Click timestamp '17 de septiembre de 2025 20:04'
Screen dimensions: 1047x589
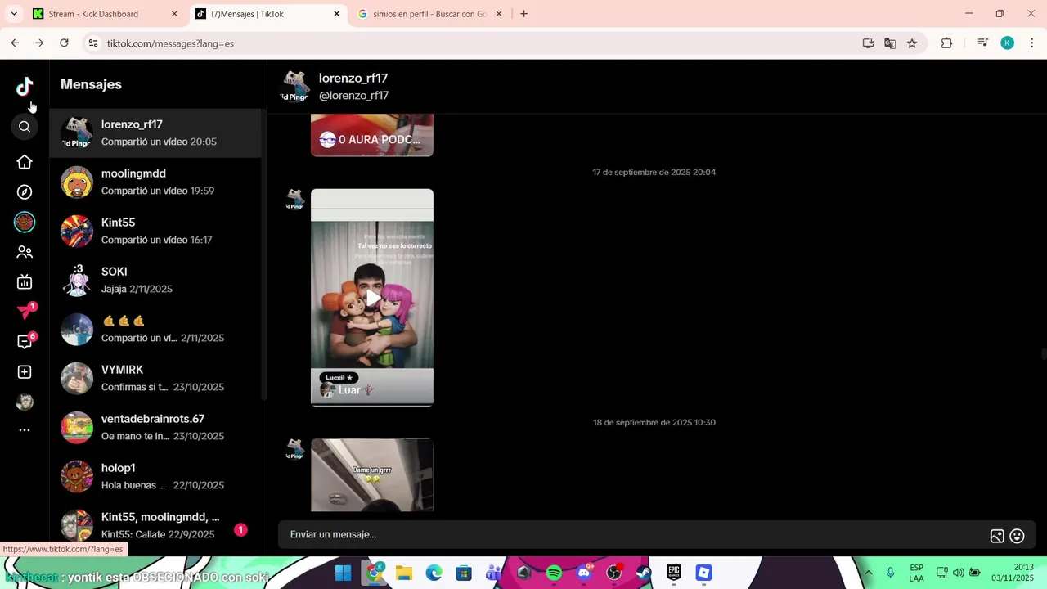(654, 173)
